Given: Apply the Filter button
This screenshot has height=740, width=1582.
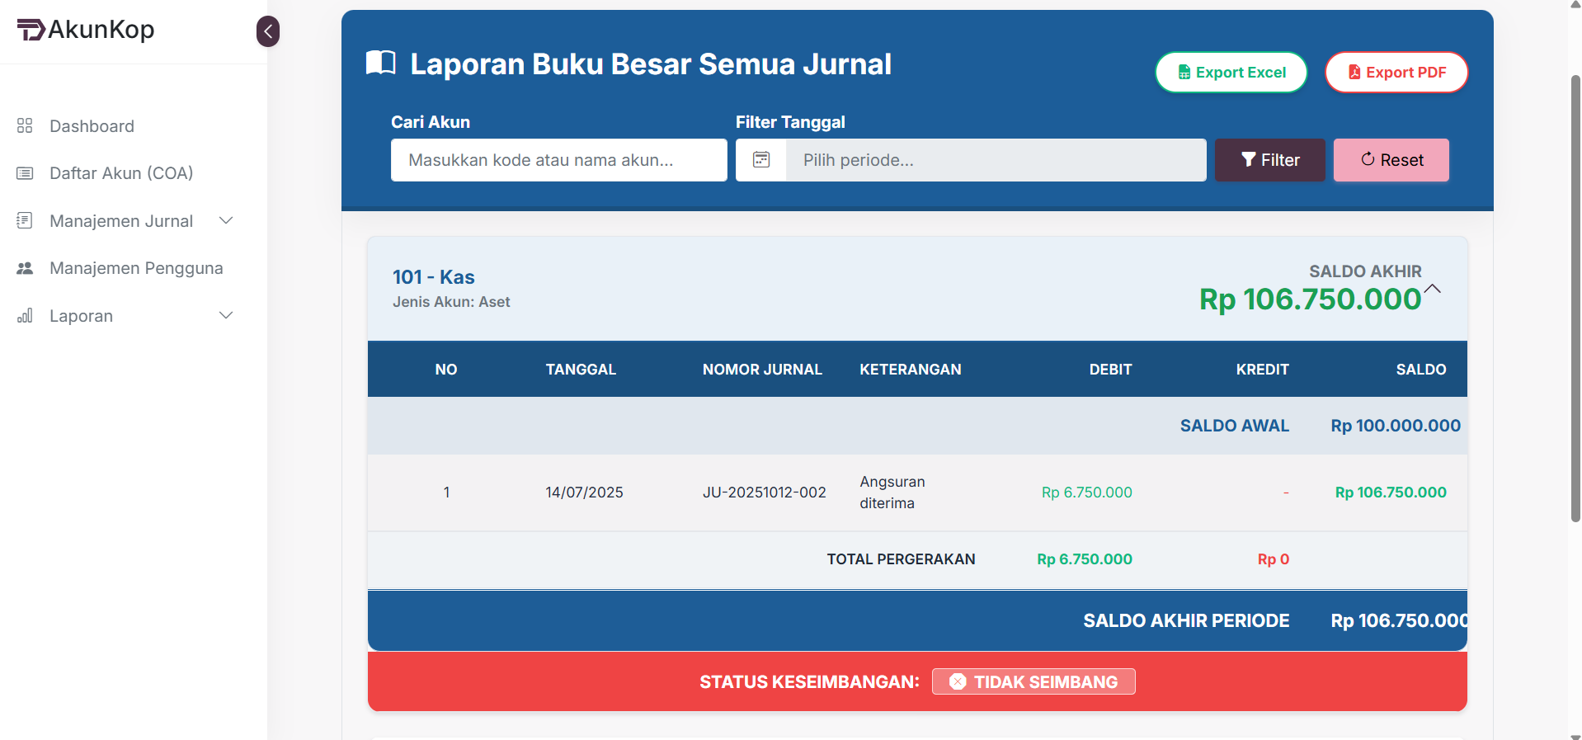Looking at the screenshot, I should pos(1270,160).
